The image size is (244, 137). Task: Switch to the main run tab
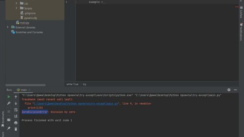pos(24,90)
